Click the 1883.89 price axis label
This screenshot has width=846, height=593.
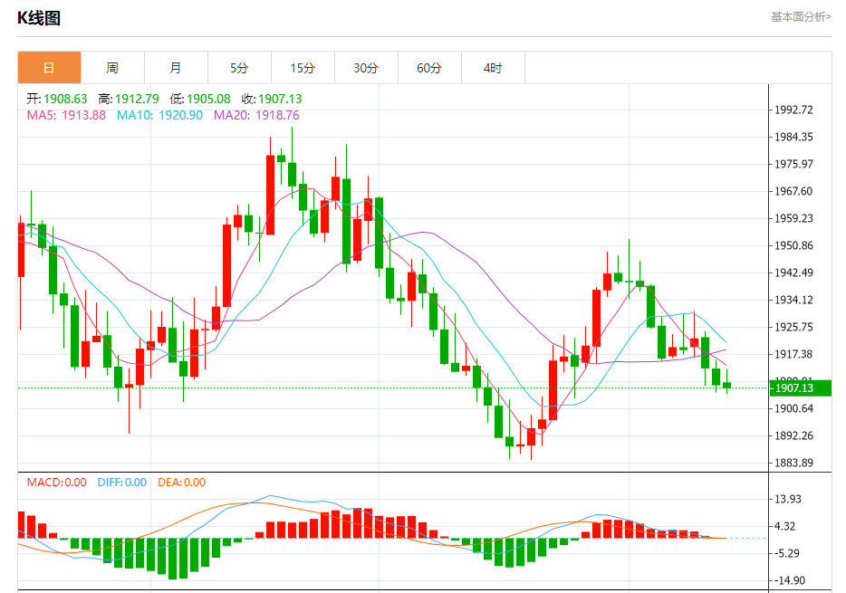pyautogui.click(x=793, y=463)
